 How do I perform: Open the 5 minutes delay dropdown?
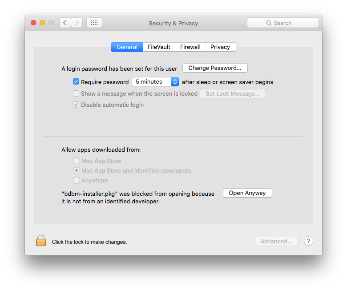(x=155, y=82)
